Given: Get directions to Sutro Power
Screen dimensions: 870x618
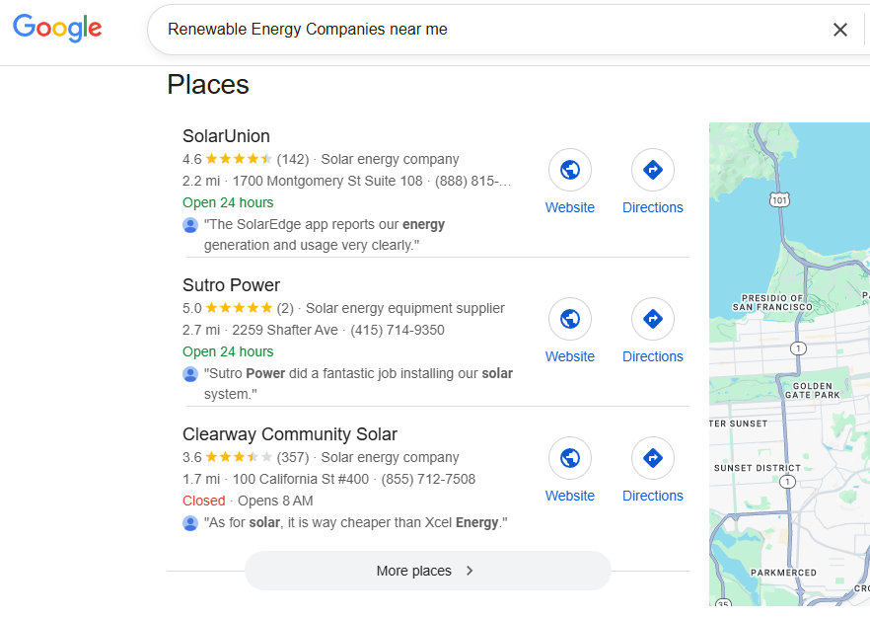Looking at the screenshot, I should point(653,319).
